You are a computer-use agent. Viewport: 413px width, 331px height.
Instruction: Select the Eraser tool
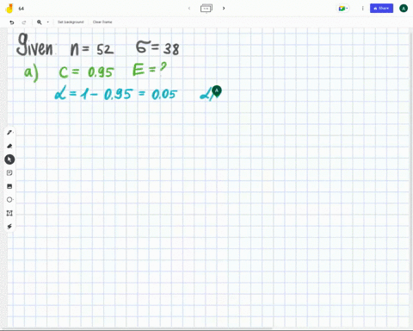click(x=9, y=146)
